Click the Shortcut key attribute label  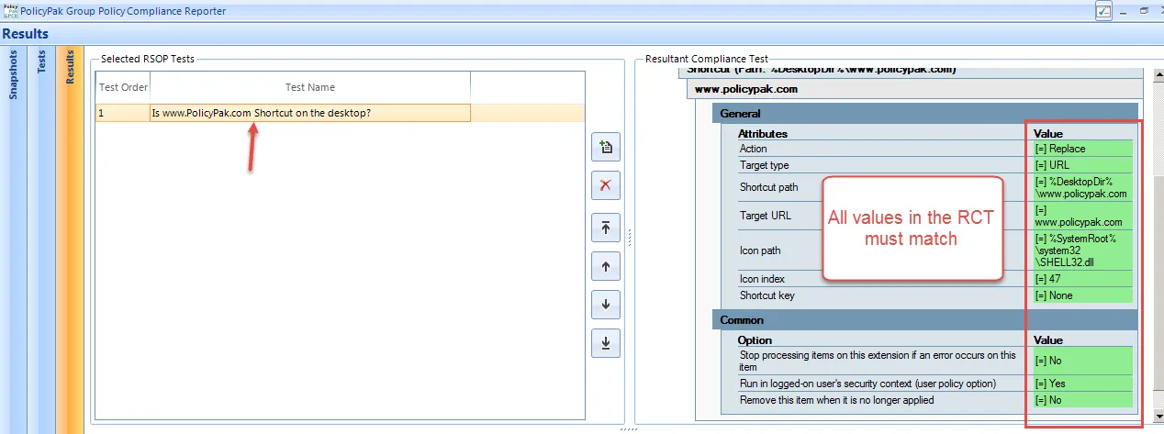767,295
